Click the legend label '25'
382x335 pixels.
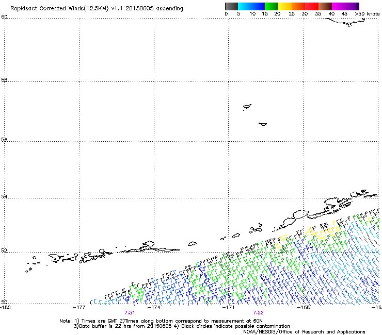tap(292, 14)
